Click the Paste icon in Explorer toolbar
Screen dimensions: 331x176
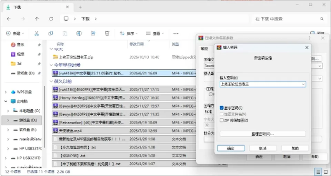(65, 33)
